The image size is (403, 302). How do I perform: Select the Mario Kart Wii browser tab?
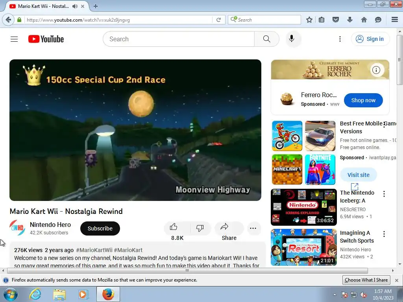point(43,6)
